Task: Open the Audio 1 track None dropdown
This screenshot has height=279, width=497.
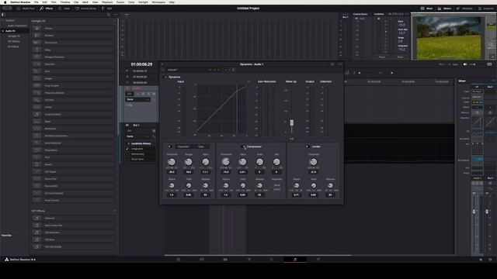Action: click(x=138, y=99)
